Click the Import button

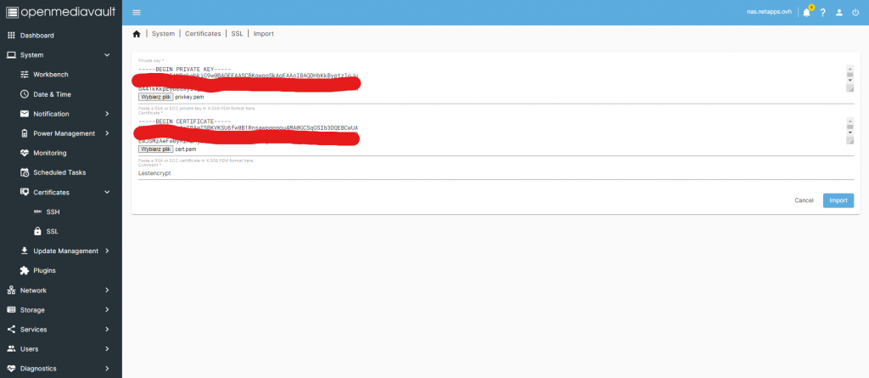point(838,200)
